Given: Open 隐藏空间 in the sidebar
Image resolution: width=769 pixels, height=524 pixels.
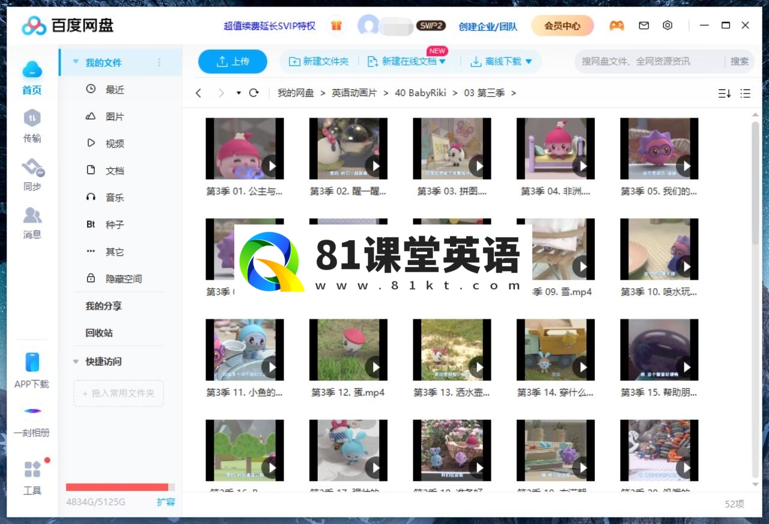Looking at the screenshot, I should click(124, 279).
